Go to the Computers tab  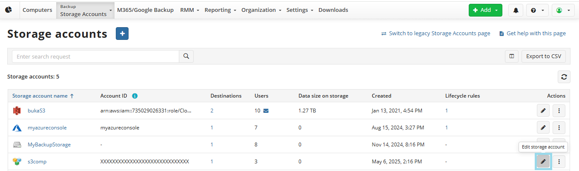click(x=37, y=10)
